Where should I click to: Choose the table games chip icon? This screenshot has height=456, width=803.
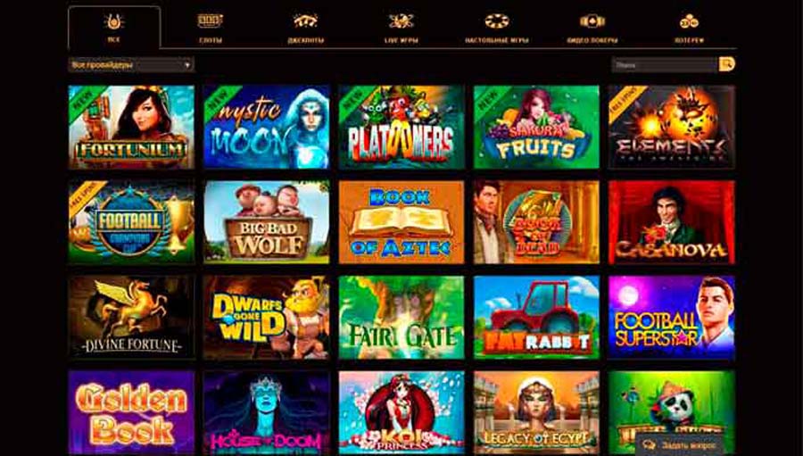point(497,21)
